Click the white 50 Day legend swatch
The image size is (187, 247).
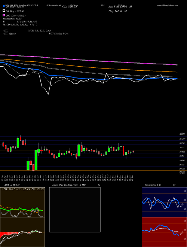tap(4, 11)
